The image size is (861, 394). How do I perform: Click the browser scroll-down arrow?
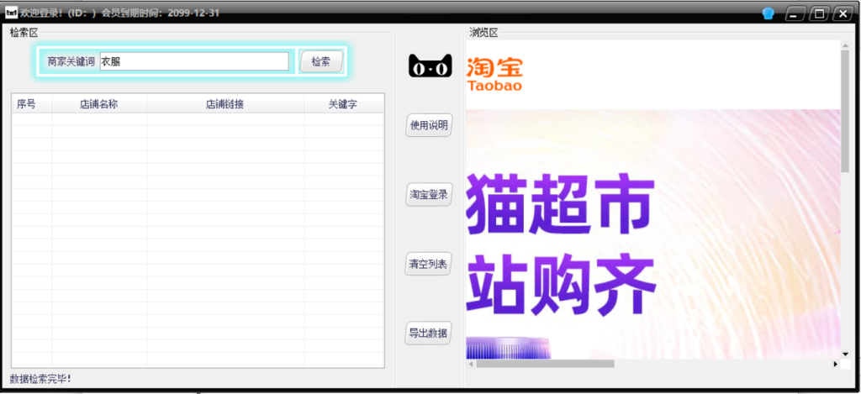click(x=845, y=354)
